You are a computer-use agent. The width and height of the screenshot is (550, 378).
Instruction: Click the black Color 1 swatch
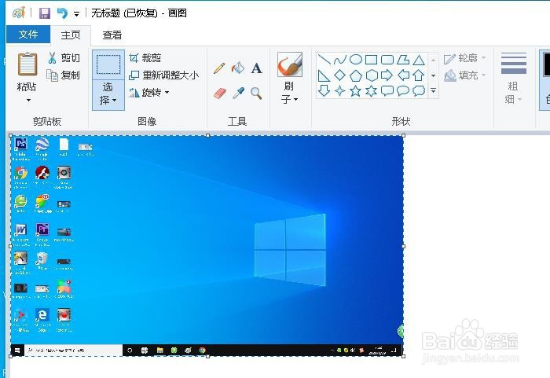[x=546, y=64]
